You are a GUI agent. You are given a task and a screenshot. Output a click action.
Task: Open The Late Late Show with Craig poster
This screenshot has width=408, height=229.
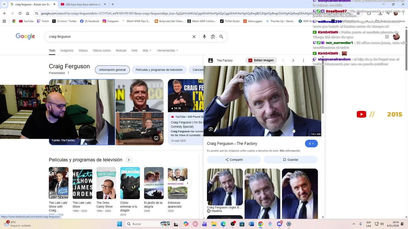click(59, 183)
